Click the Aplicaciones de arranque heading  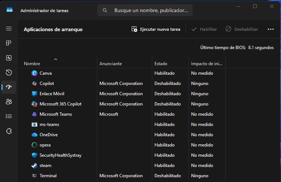point(53,29)
